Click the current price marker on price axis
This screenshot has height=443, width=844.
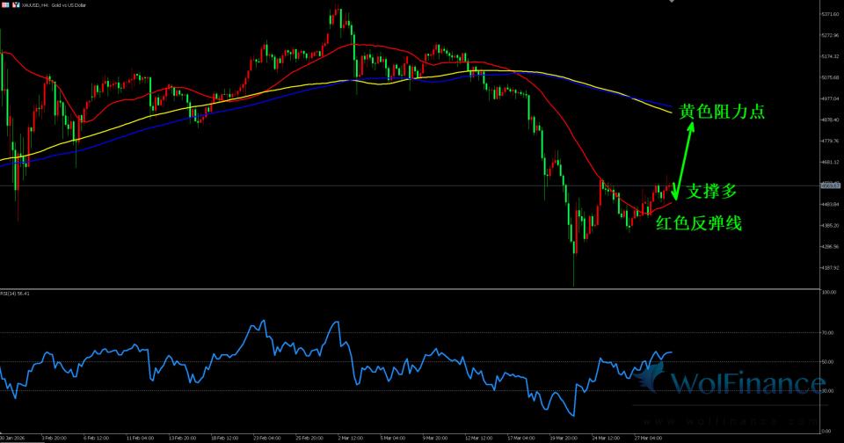tap(830, 185)
